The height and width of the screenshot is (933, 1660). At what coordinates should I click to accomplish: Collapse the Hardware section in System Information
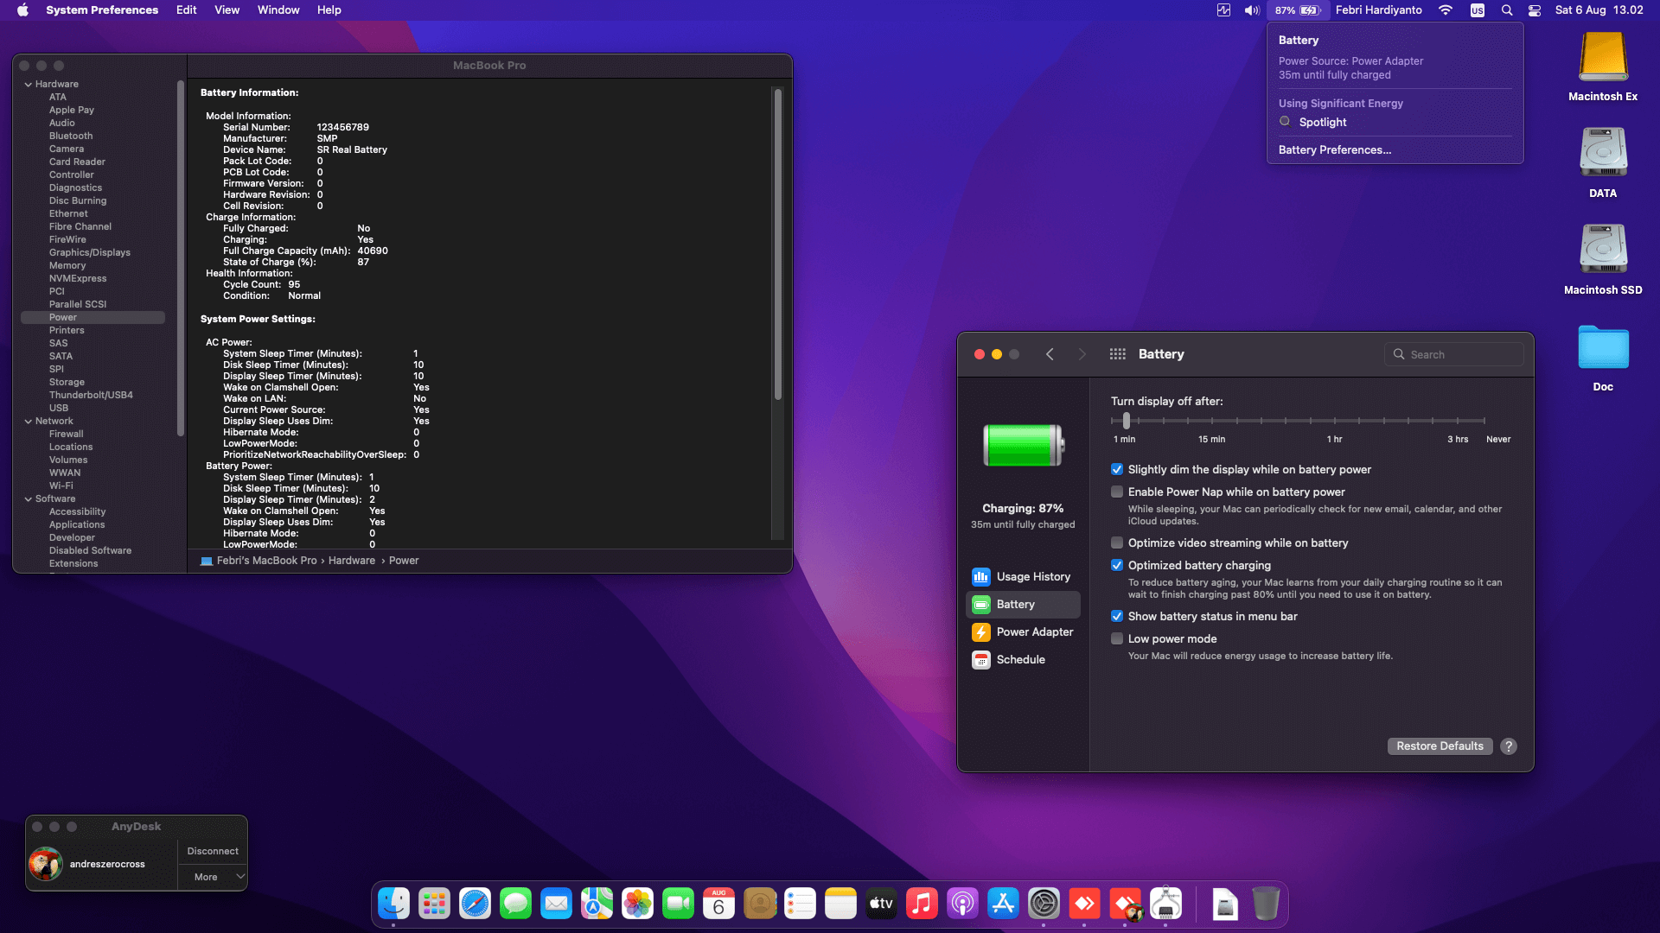(29, 85)
